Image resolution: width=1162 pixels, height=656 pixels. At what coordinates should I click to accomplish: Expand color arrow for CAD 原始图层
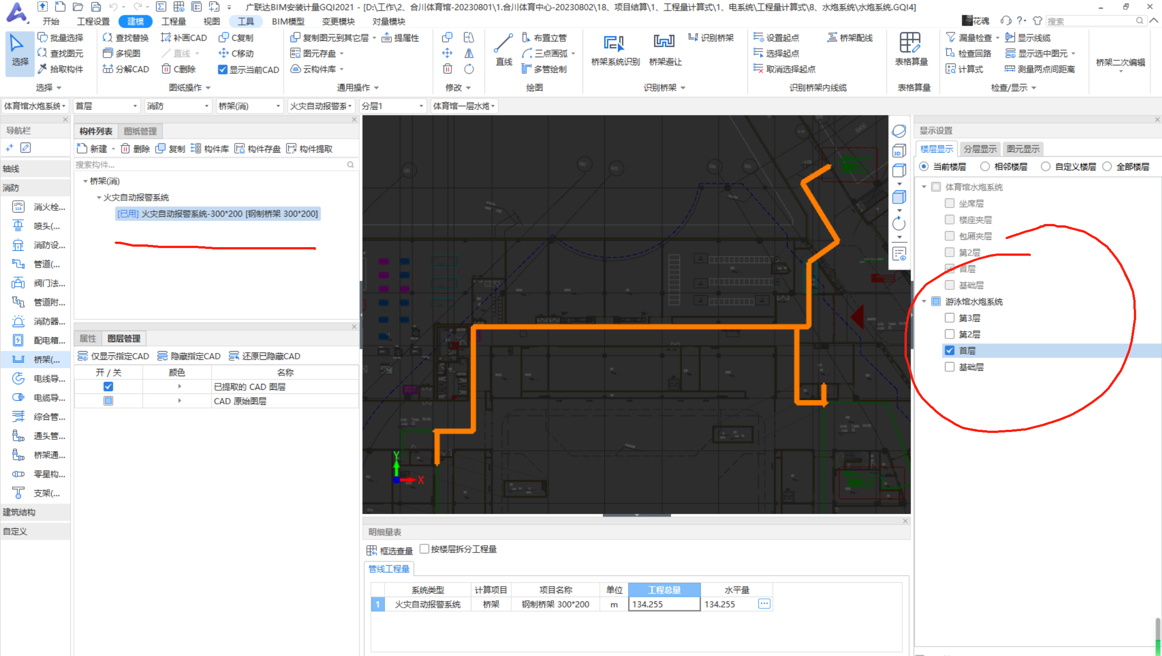(x=179, y=401)
